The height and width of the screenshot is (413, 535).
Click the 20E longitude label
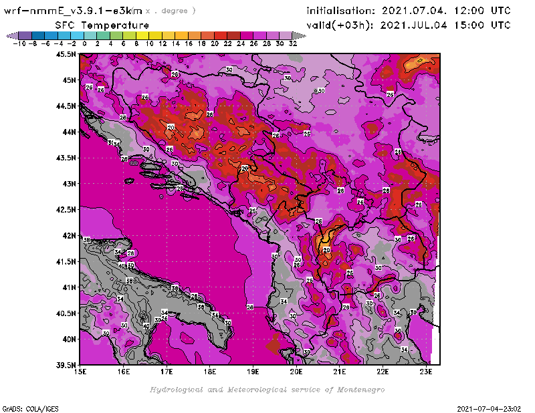[x=296, y=372]
